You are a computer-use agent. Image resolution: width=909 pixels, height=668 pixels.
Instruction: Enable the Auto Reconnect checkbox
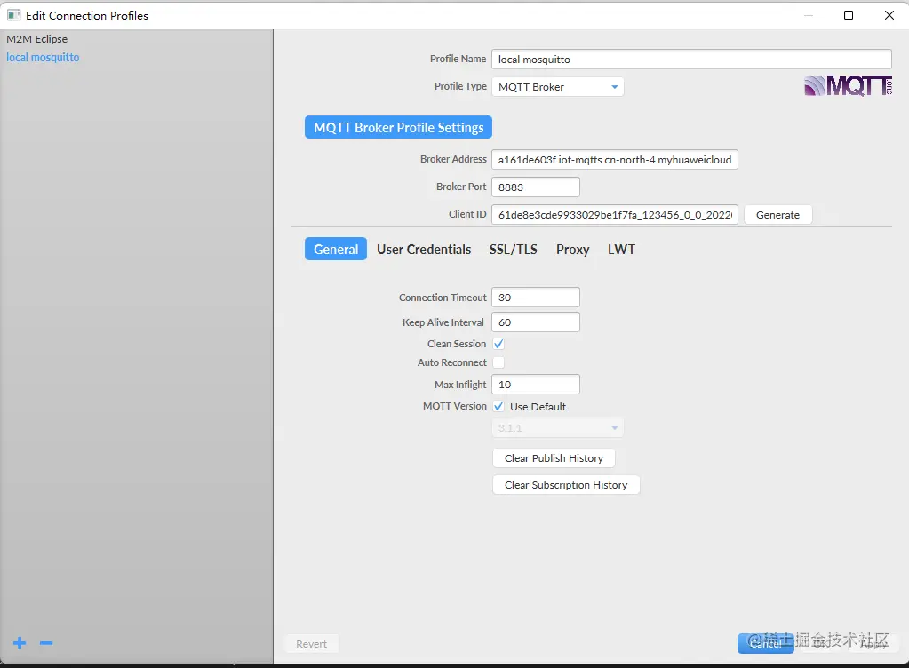(498, 362)
